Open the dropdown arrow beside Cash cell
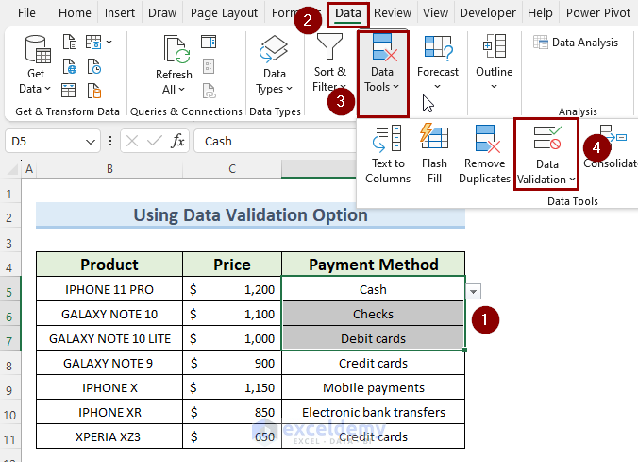Image resolution: width=638 pixels, height=462 pixels. coord(474,291)
